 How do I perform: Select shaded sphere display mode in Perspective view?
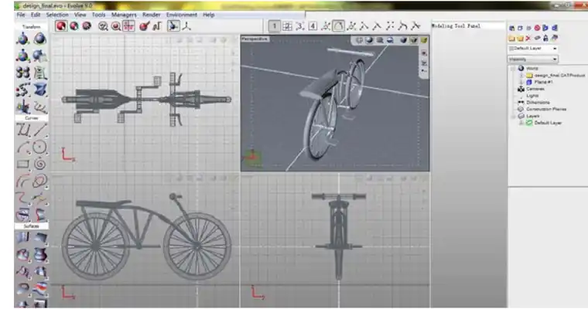[369, 40]
